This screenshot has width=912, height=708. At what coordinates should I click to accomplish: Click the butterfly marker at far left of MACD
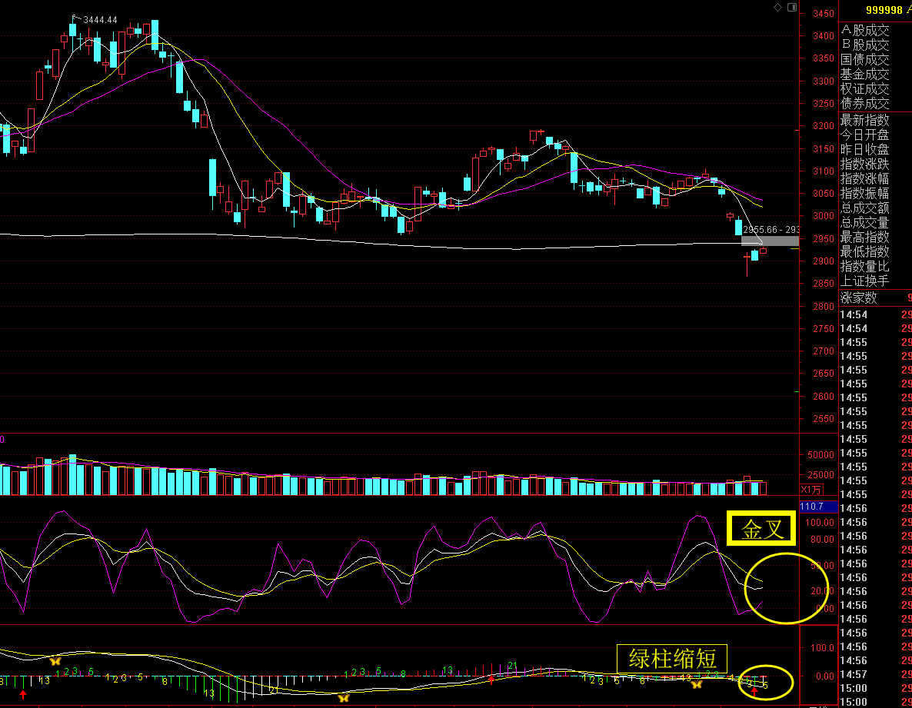(x=55, y=660)
